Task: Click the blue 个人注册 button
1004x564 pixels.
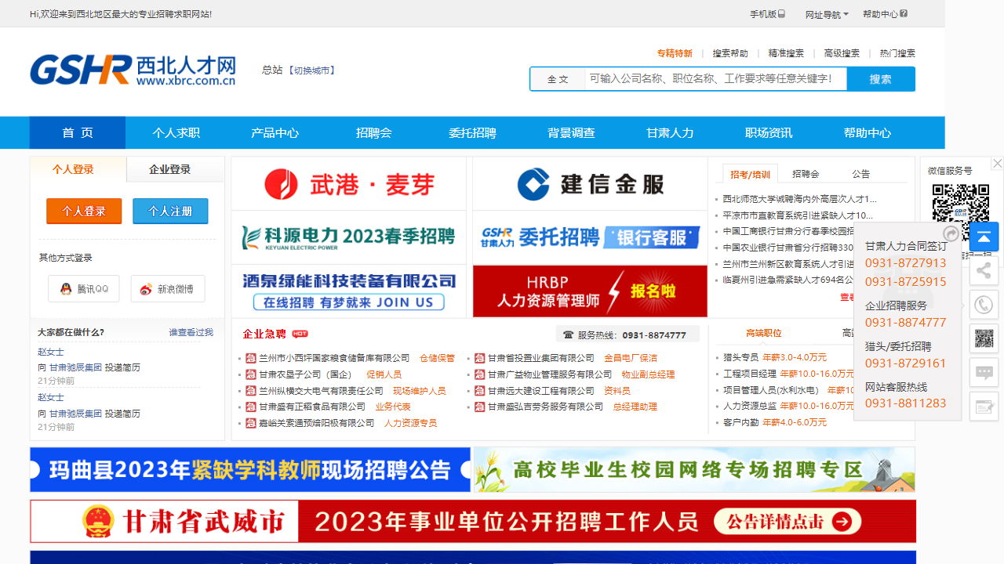Action: 170,211
